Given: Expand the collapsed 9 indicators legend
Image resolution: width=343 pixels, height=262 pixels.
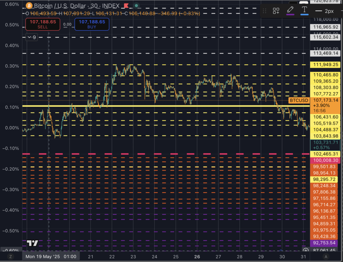Looking at the screenshot, I should pos(32,37).
